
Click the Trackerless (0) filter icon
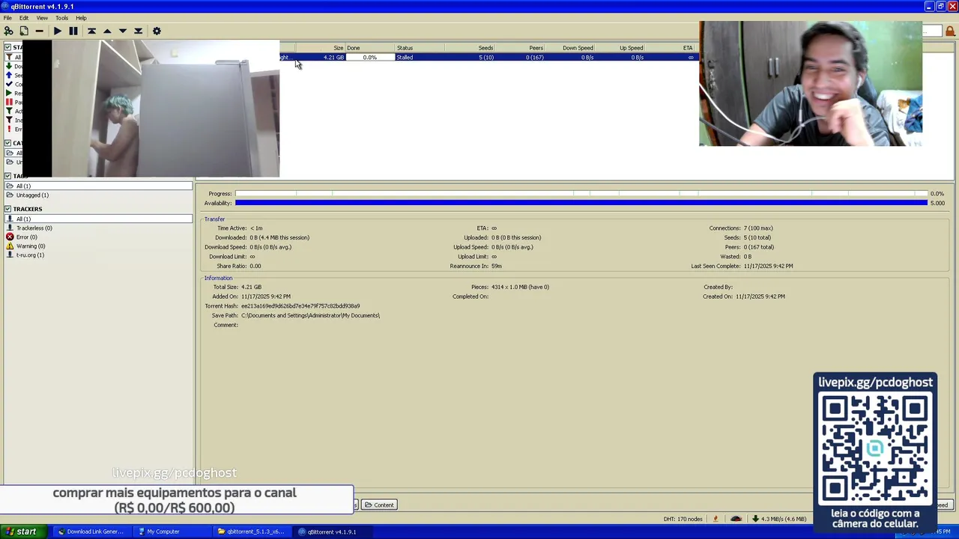(x=10, y=228)
